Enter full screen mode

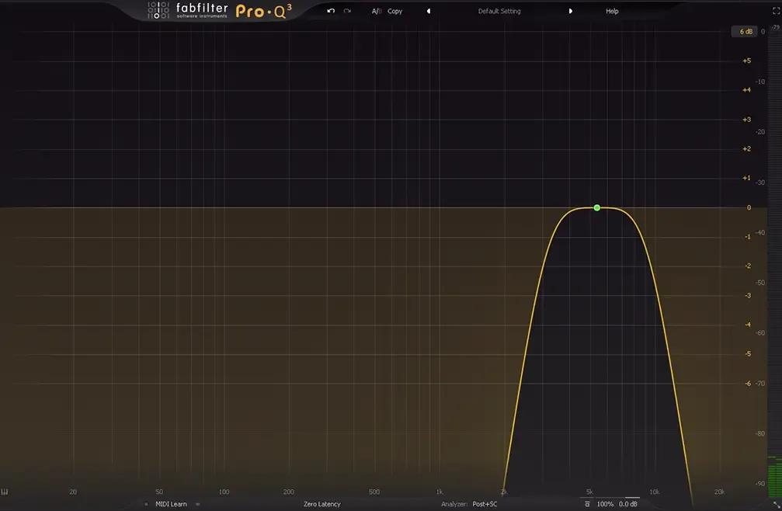tap(776, 11)
